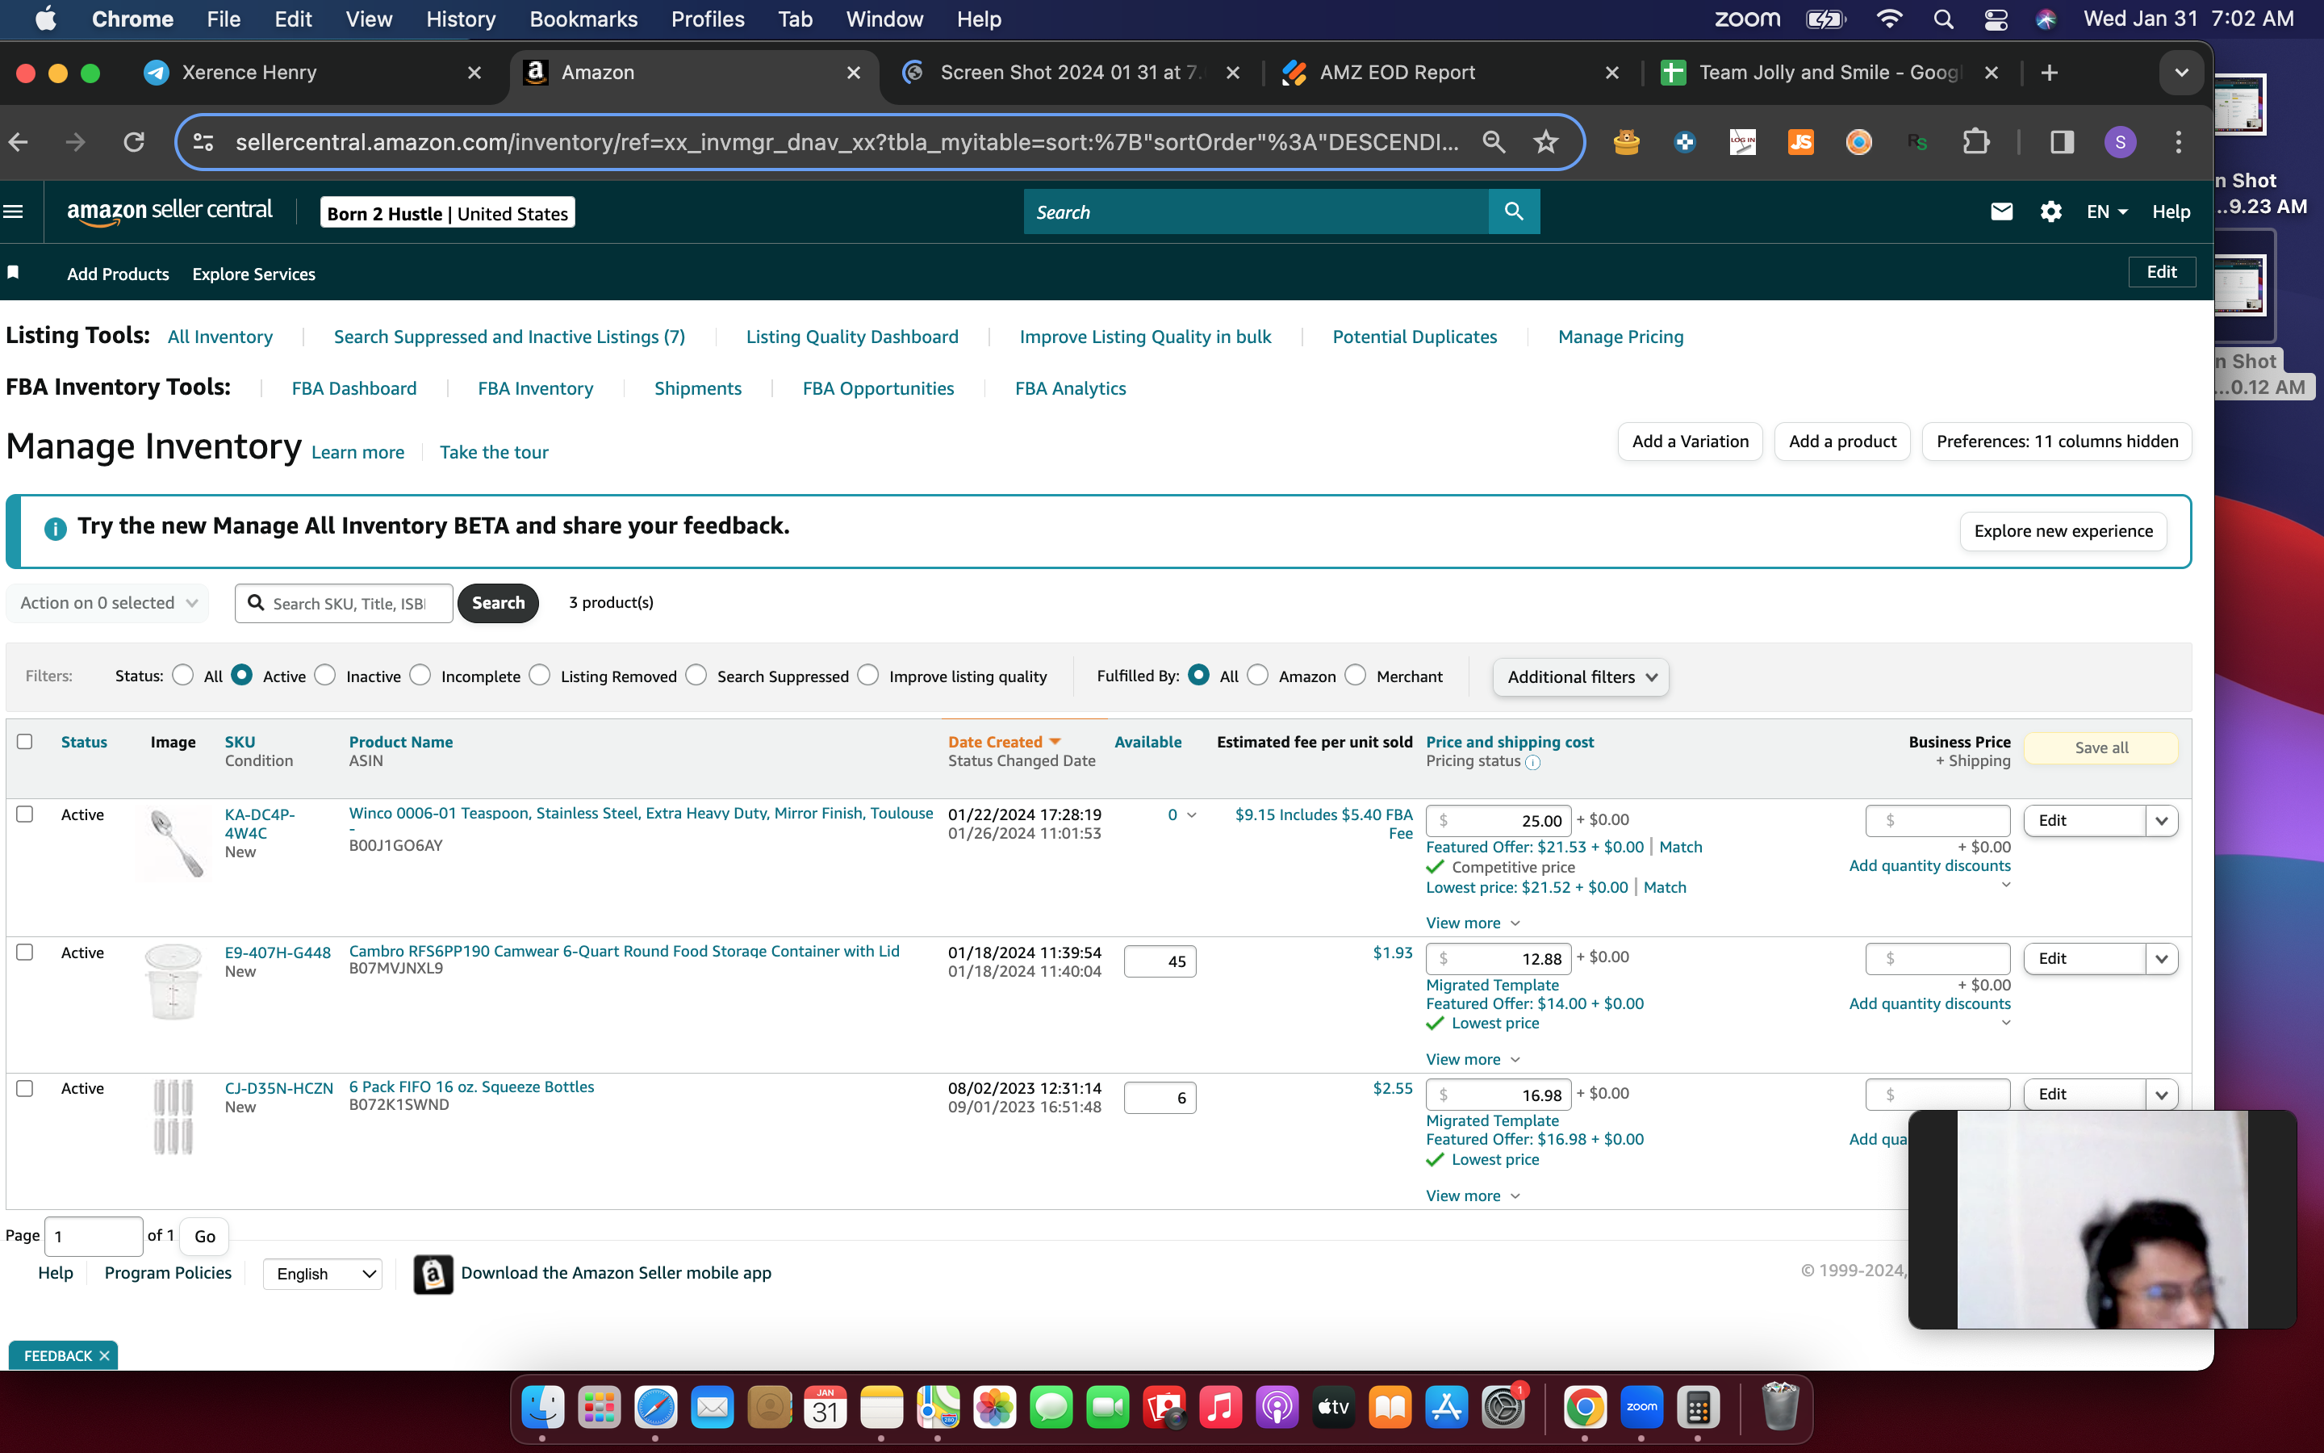Go back with the Chrome back arrow
This screenshot has height=1453, width=2324.
click(x=19, y=142)
